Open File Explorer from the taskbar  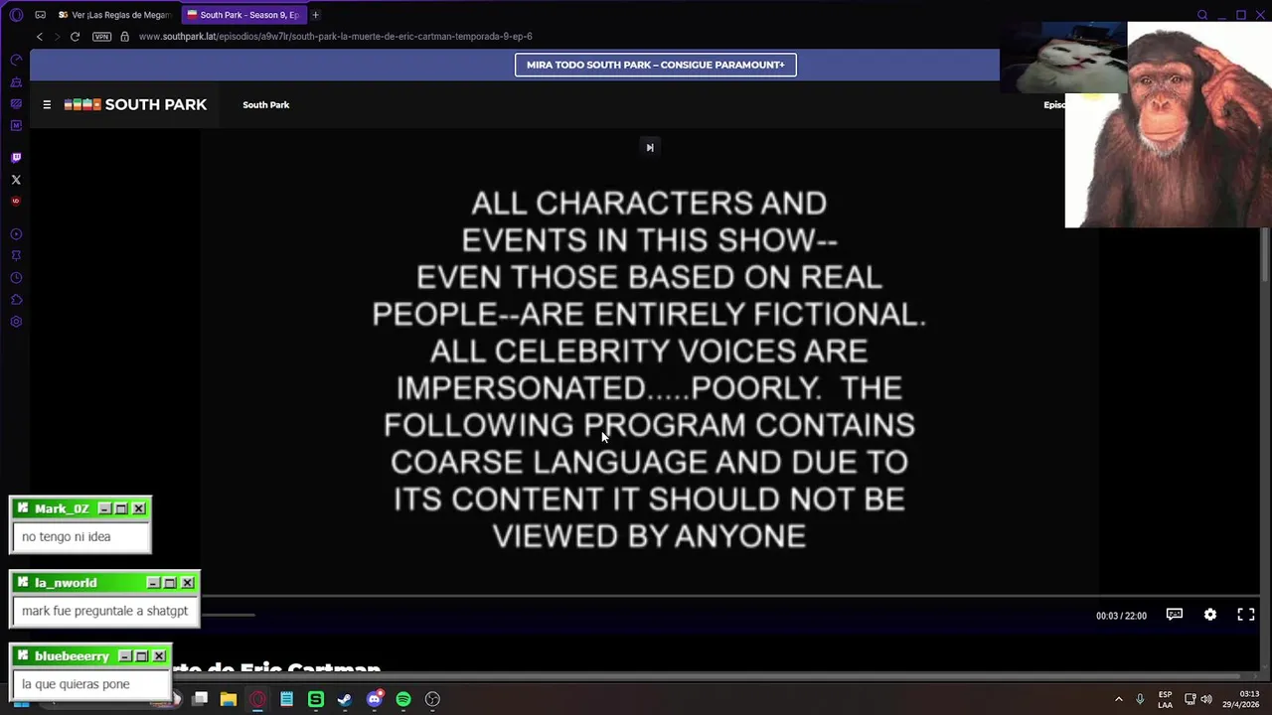pyautogui.click(x=228, y=699)
